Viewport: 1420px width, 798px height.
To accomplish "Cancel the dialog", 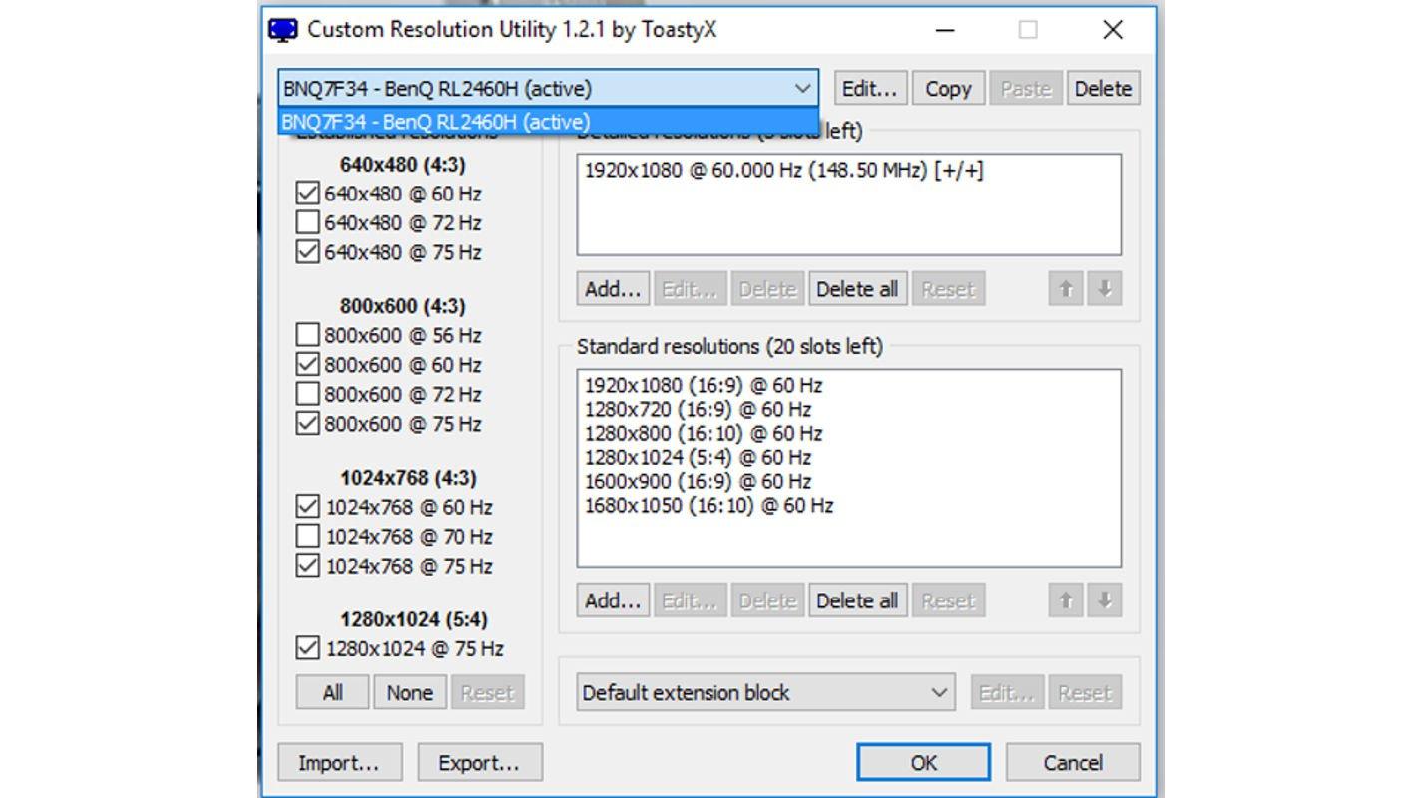I will pyautogui.click(x=1073, y=763).
